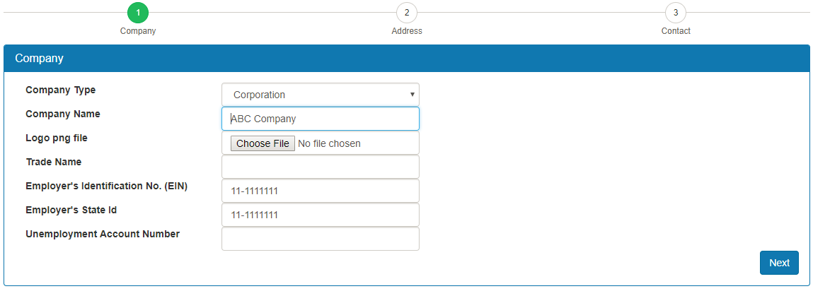Click the step 3 circle
Screen dimensions: 813x291
(676, 13)
